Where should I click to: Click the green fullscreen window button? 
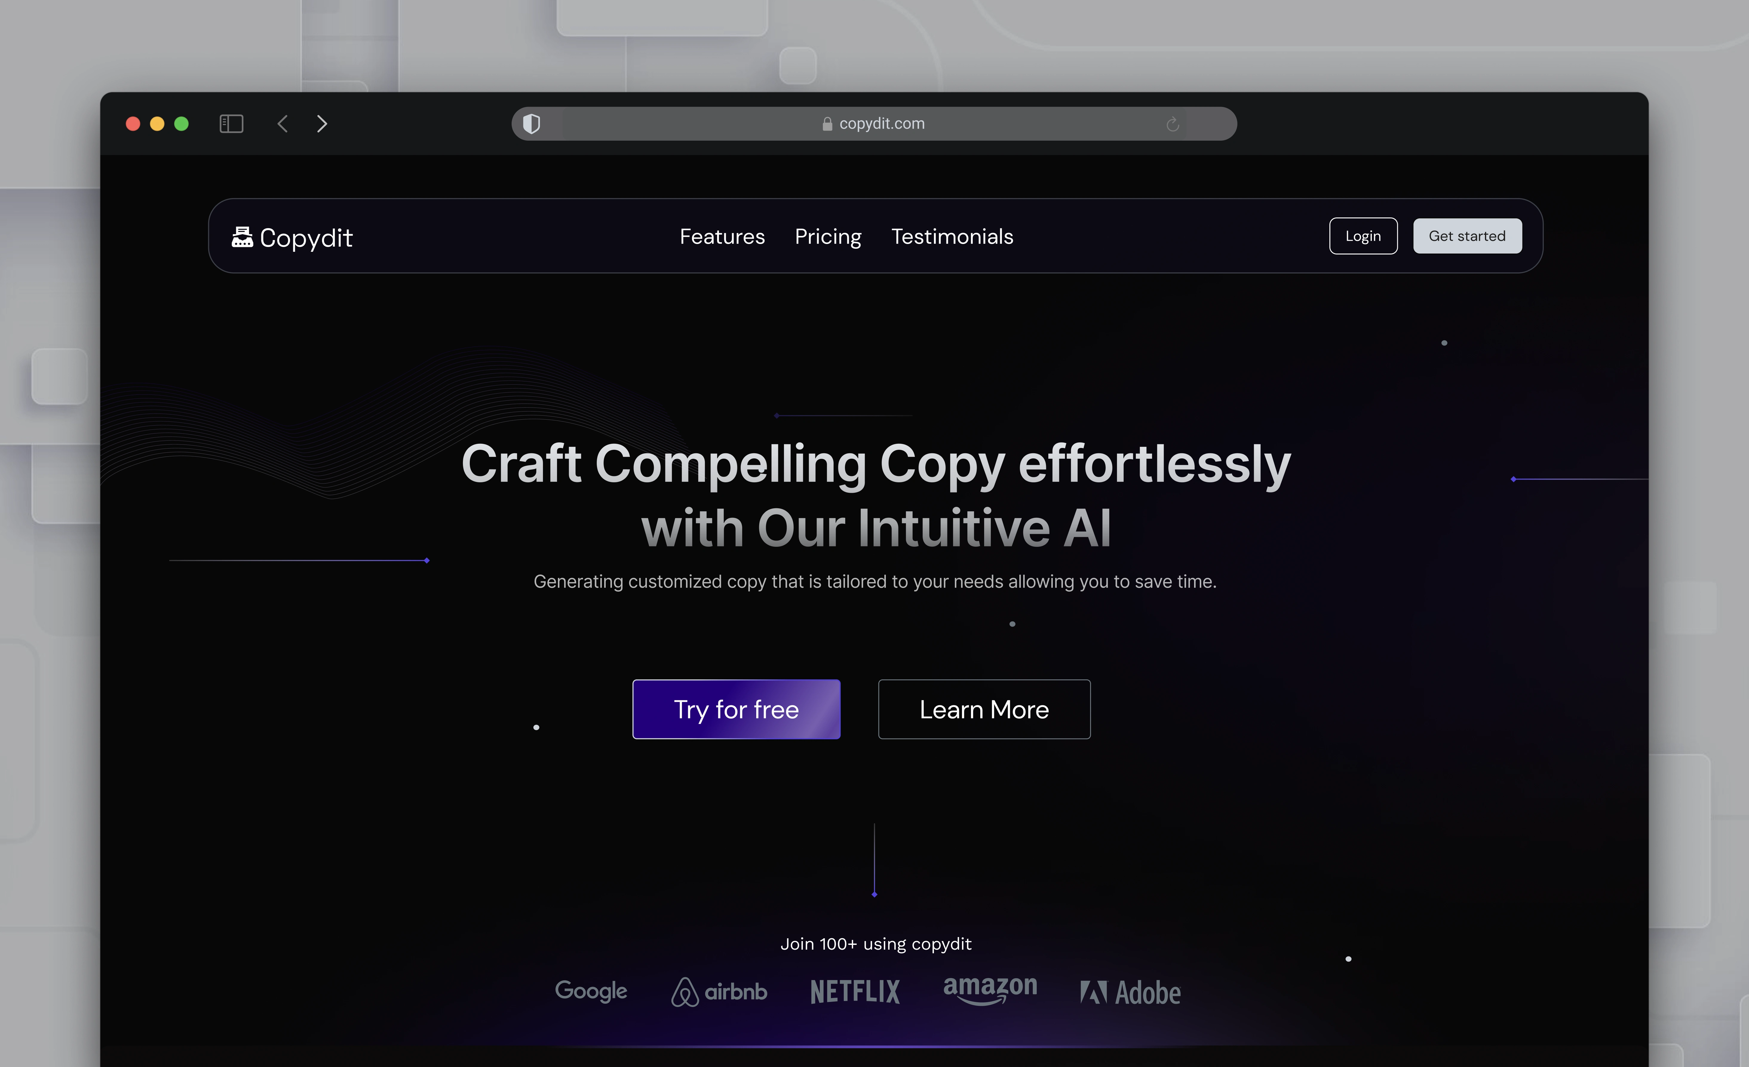point(181,124)
